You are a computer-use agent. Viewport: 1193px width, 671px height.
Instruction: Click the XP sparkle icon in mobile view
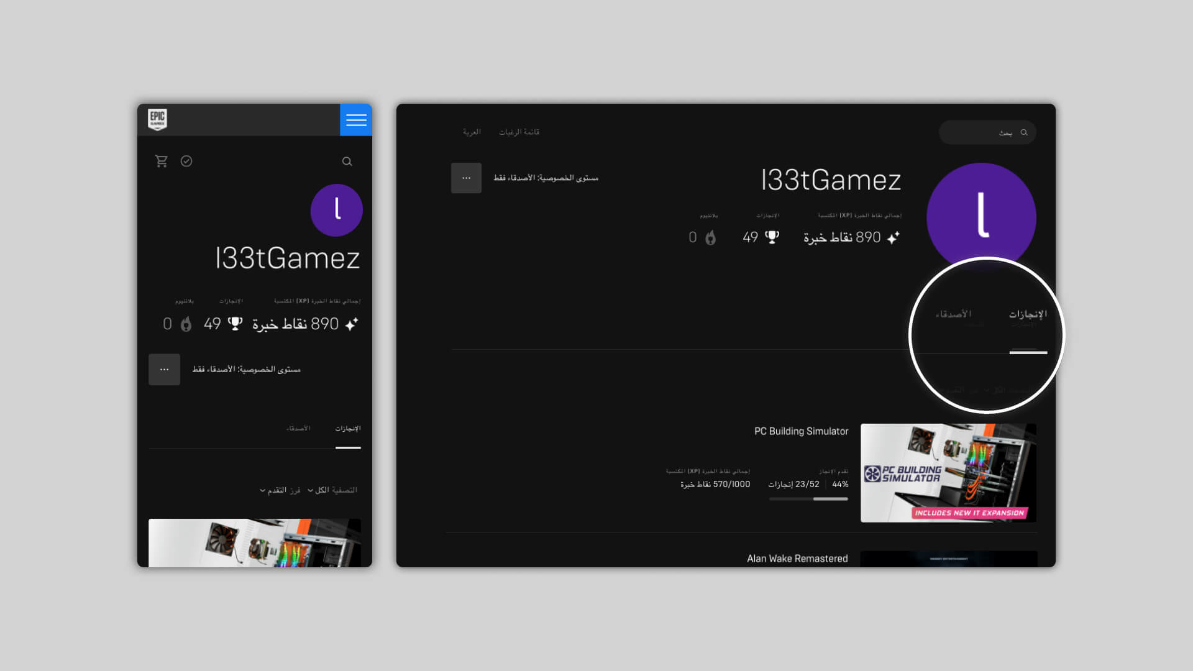tap(352, 324)
